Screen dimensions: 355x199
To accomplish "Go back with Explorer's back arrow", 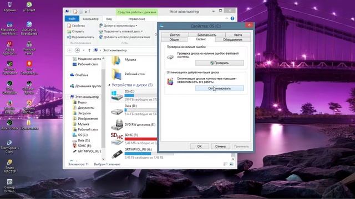I will coord(70,50).
